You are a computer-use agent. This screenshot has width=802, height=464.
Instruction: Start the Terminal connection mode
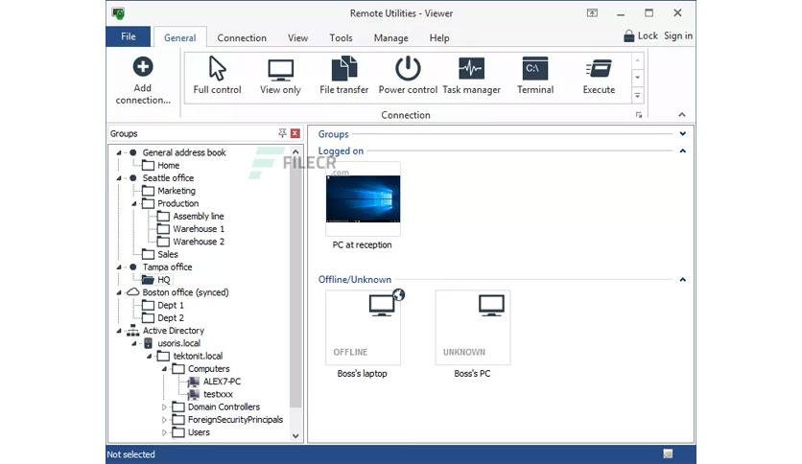pos(535,76)
